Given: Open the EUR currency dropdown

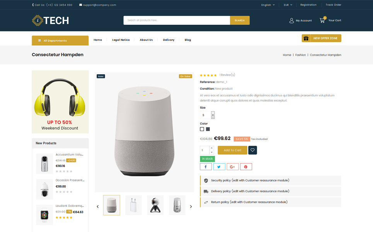Looking at the screenshot, I should (288, 5).
